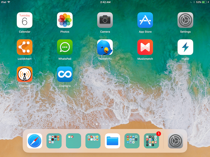
Task: Expand the first folder next to Safari
Action: [54, 141]
